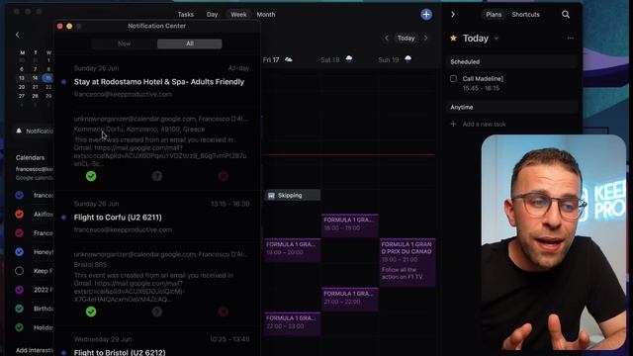Open Saturday Formula 1 event at 21:00

point(349,299)
